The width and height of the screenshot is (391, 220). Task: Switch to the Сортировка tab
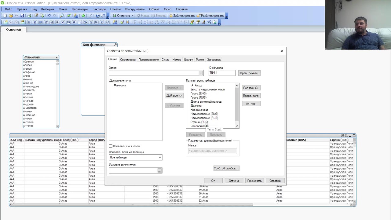pos(128,60)
